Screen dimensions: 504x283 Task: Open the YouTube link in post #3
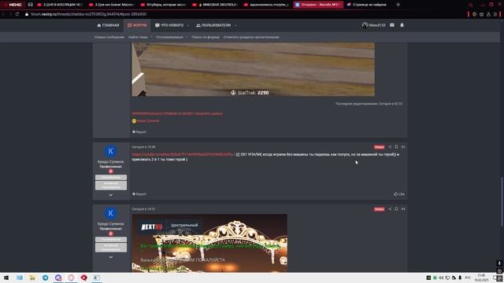click(183, 154)
